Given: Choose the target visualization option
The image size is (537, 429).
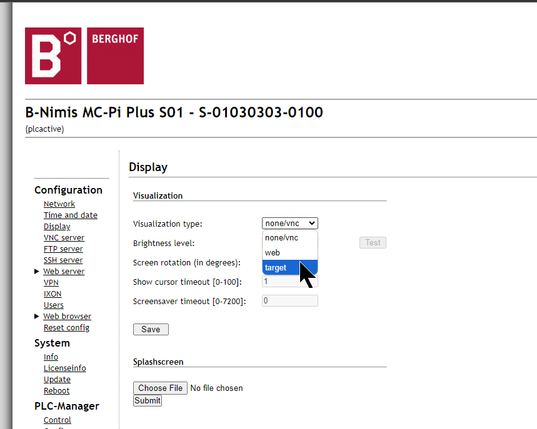Looking at the screenshot, I should [x=289, y=267].
